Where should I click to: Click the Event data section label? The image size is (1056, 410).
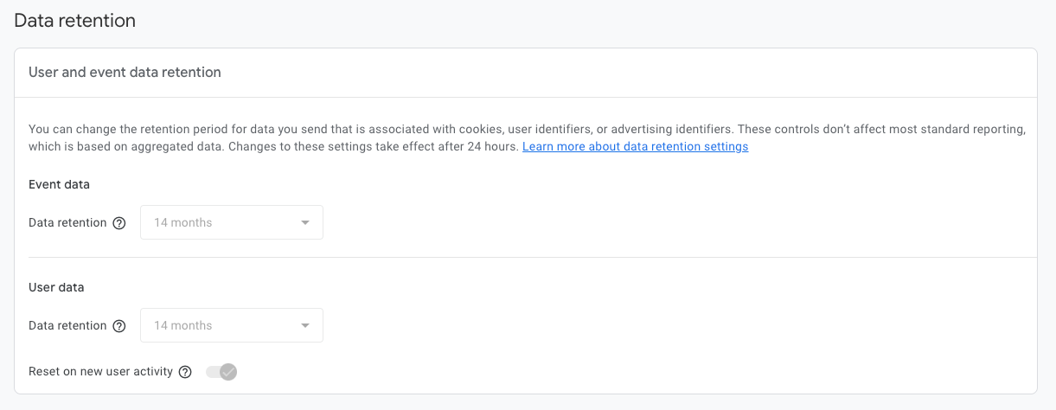click(59, 184)
